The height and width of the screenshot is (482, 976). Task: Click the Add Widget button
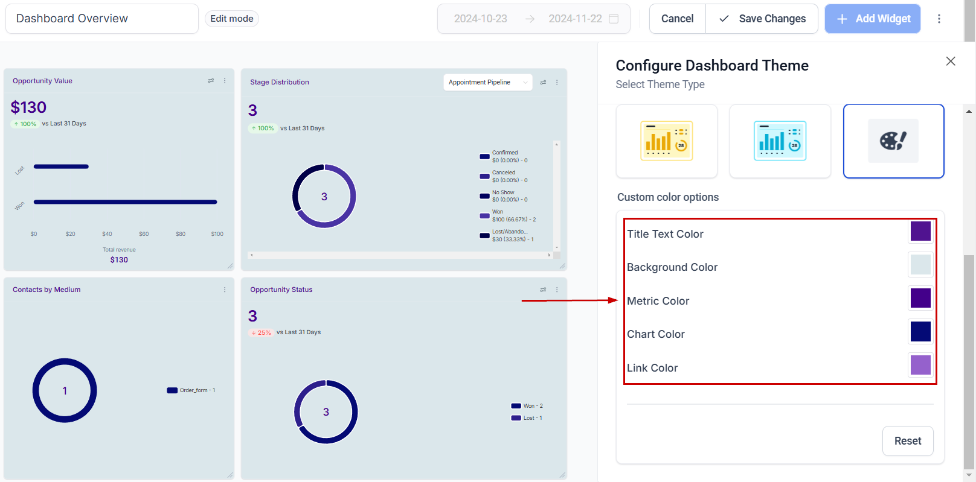873,19
